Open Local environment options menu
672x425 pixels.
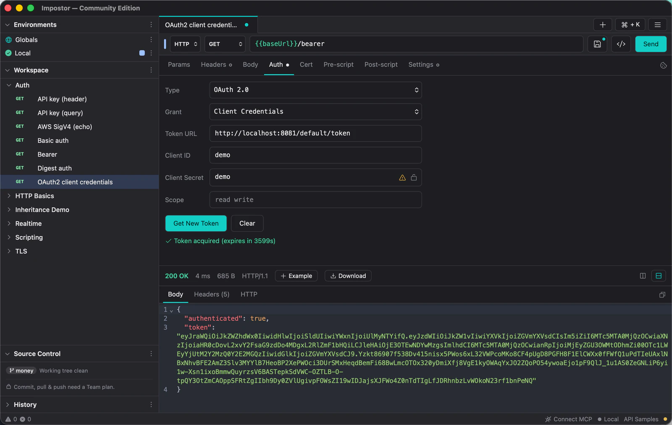(151, 53)
